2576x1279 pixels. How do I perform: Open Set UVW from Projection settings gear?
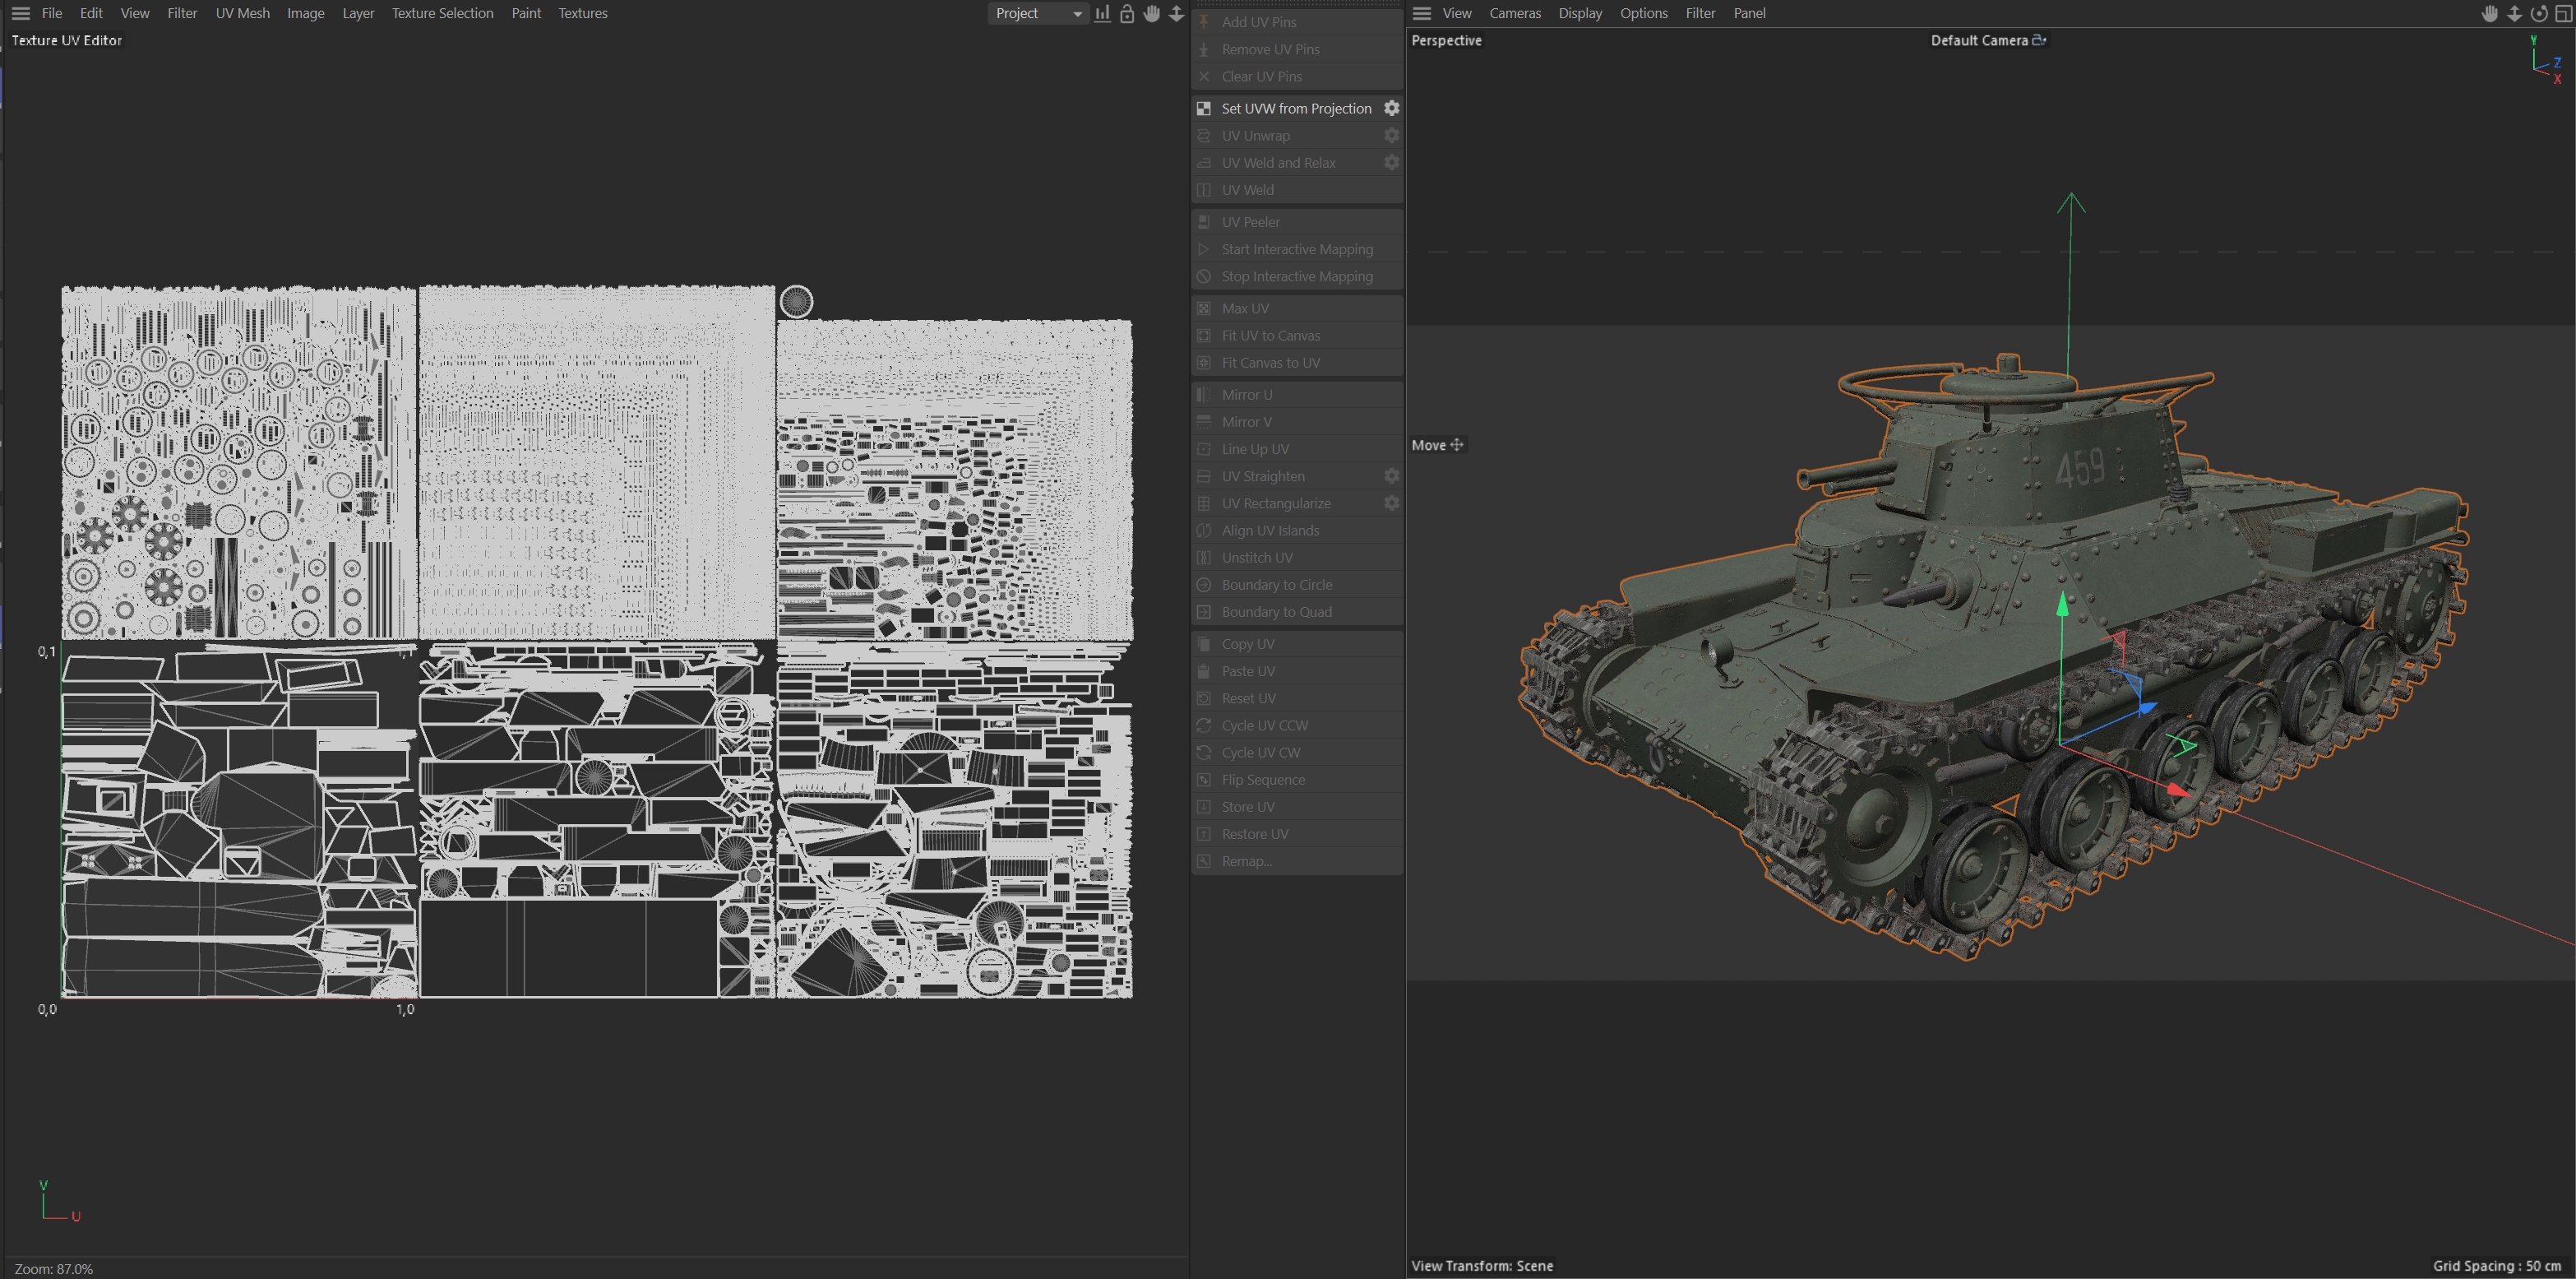point(1391,108)
